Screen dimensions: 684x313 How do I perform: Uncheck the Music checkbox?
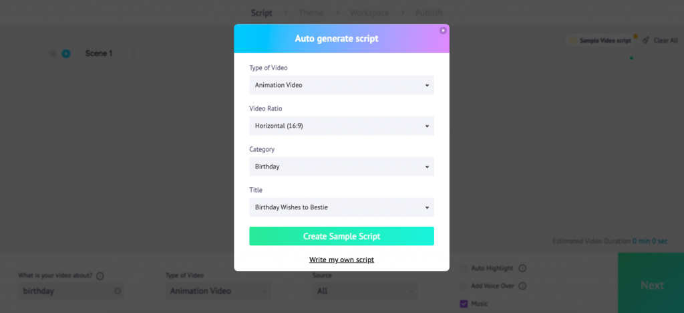click(x=464, y=304)
